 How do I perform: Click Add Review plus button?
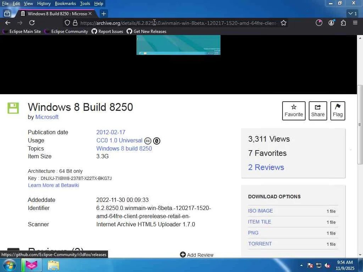(x=196, y=255)
